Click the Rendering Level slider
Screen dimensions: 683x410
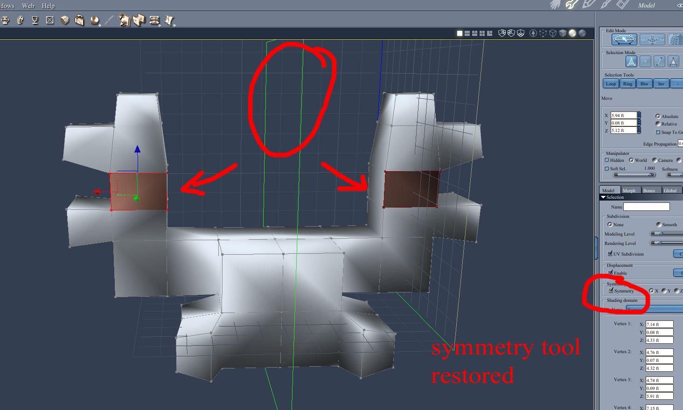(x=667, y=243)
